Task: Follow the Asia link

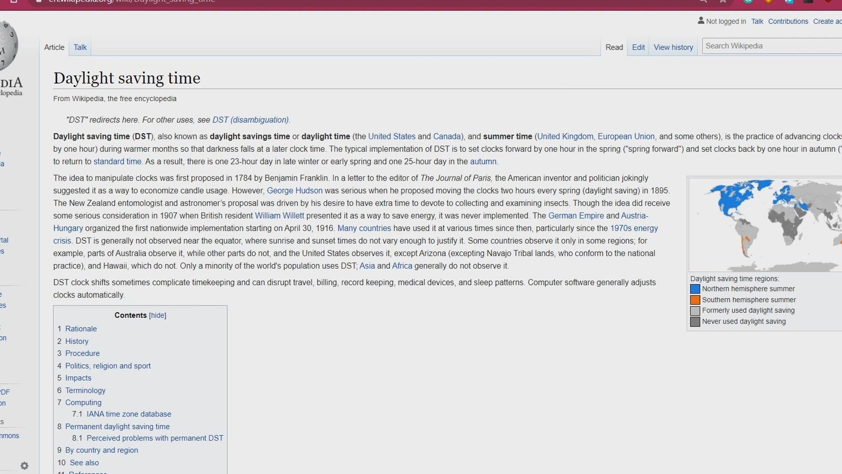Action: (x=367, y=266)
